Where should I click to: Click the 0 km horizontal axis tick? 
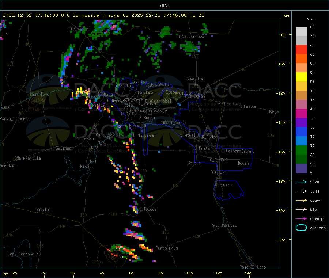(x=44, y=273)
